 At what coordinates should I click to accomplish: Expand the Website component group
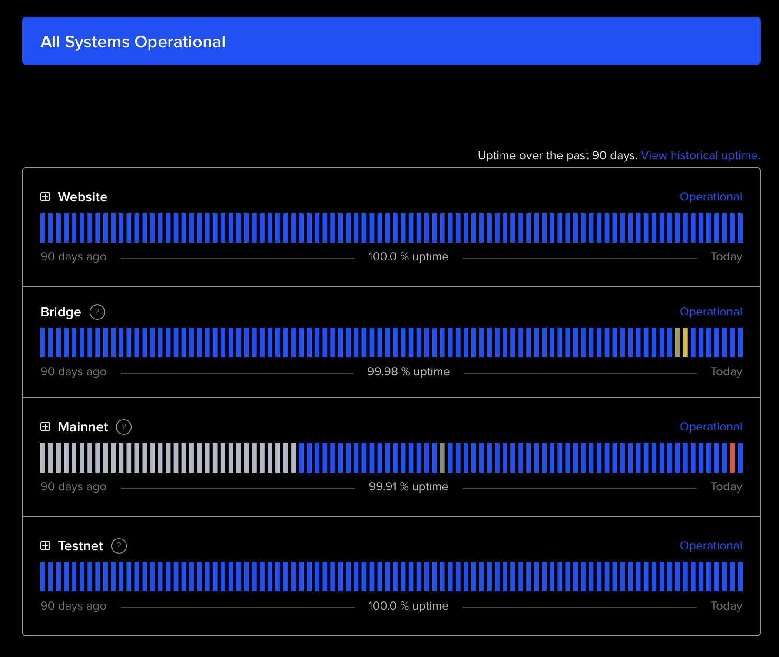click(x=45, y=197)
